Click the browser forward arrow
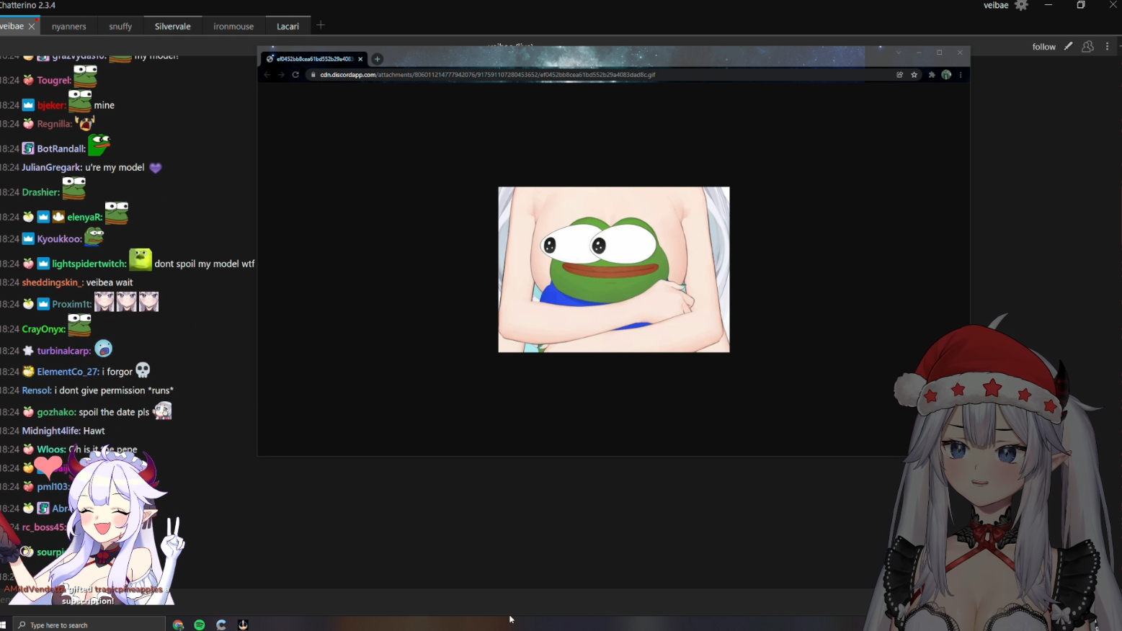Screen dimensions: 1122x631 [281, 75]
